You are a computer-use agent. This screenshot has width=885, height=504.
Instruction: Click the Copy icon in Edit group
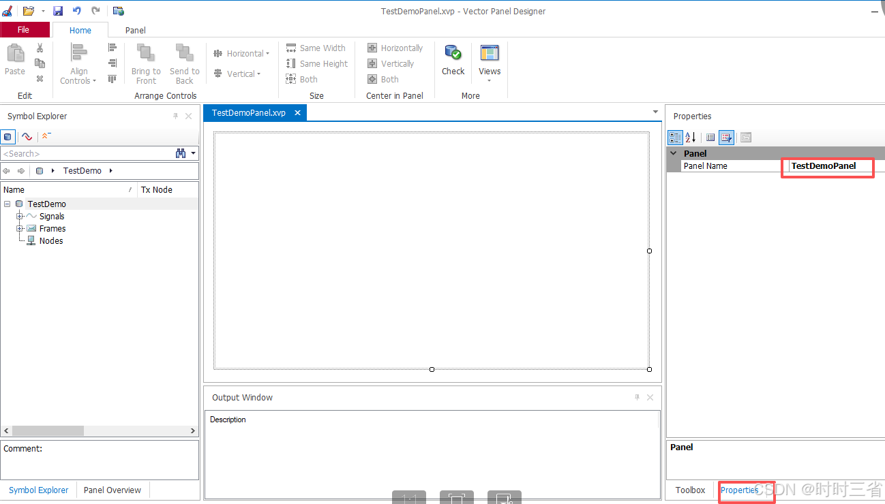coord(40,63)
